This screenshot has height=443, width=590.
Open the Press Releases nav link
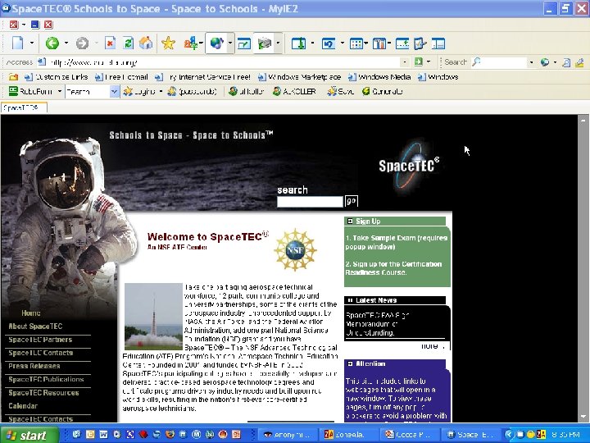tap(34, 366)
